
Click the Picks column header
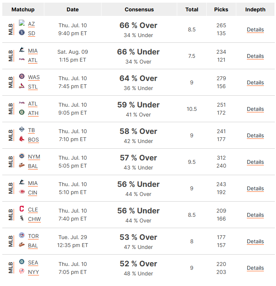click(221, 9)
